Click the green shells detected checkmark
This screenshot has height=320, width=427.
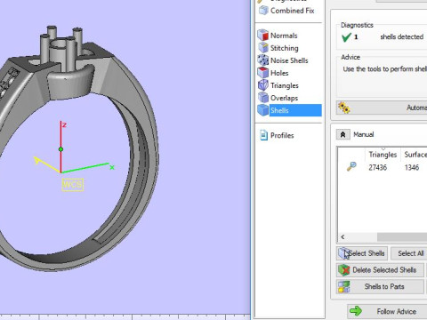(x=346, y=37)
